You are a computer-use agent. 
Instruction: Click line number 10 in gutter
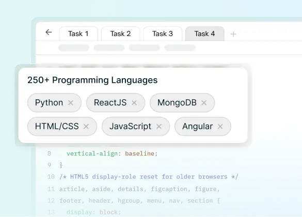pyautogui.click(x=51, y=177)
